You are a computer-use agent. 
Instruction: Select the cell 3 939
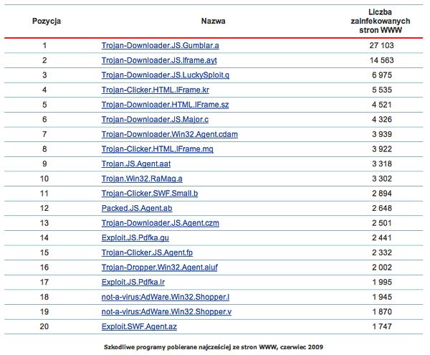coord(382,134)
